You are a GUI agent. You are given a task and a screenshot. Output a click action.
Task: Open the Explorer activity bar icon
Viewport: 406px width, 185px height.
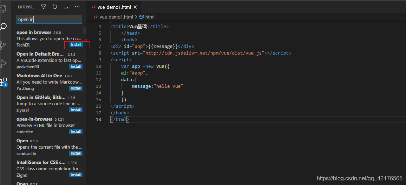click(x=3, y=8)
